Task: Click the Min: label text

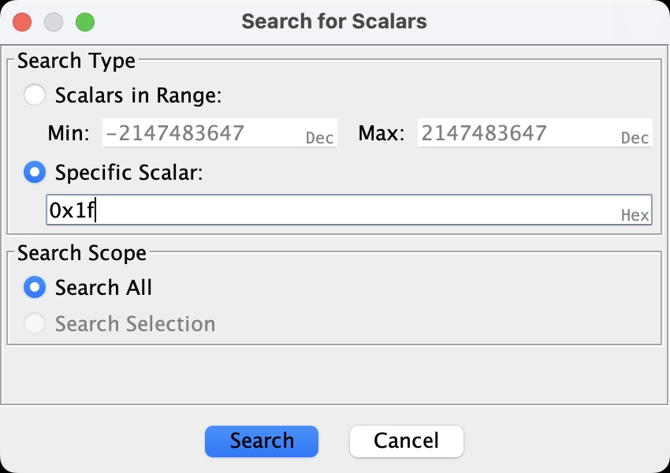Action: [69, 133]
